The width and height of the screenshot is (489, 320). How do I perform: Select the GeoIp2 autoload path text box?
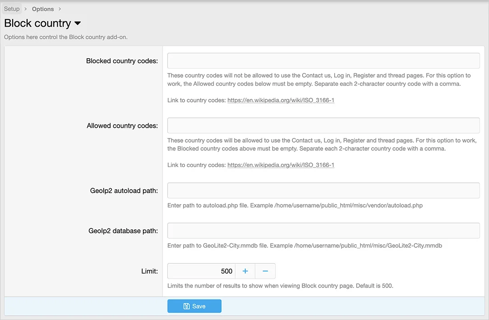(323, 190)
